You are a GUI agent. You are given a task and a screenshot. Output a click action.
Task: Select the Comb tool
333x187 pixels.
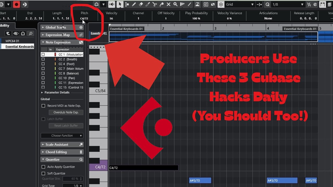[182, 4]
